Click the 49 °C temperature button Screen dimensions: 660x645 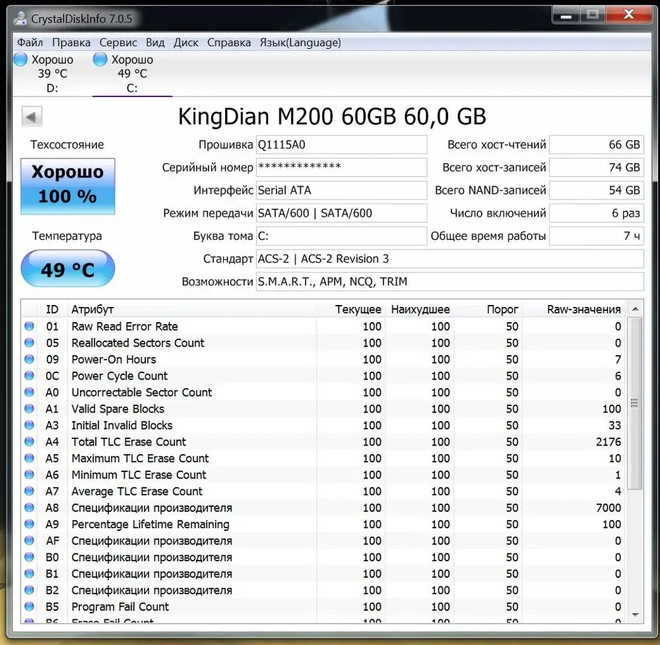pyautogui.click(x=68, y=269)
